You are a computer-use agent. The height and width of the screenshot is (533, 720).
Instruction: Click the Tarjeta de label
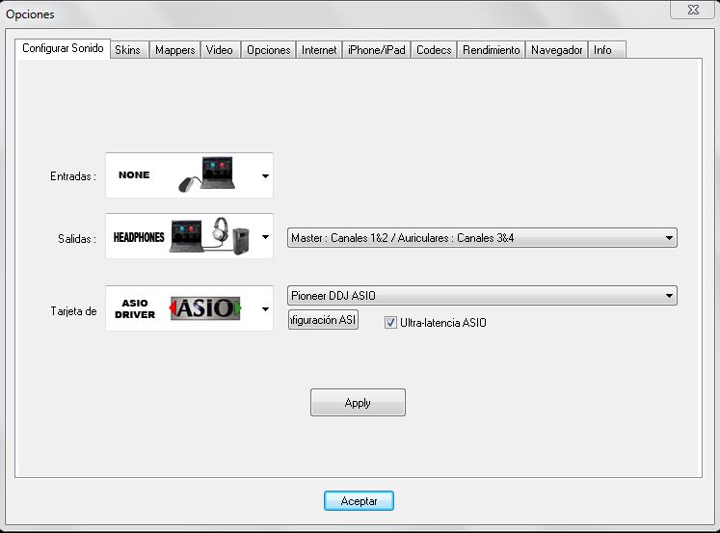coord(73,311)
